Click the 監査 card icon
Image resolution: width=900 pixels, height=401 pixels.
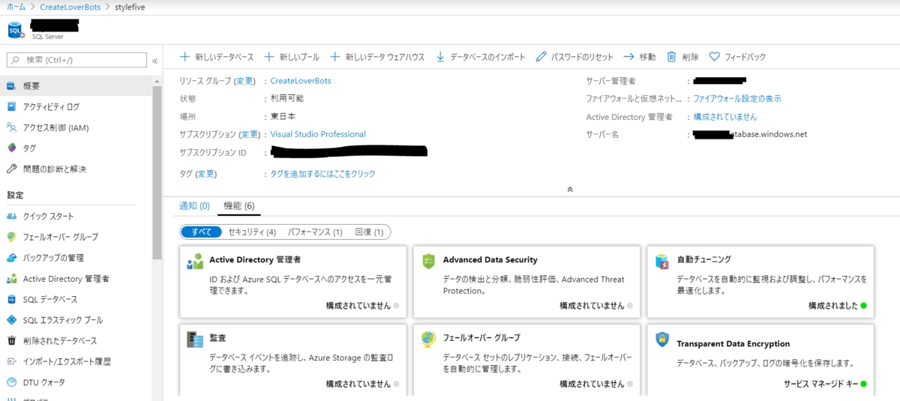195,340
